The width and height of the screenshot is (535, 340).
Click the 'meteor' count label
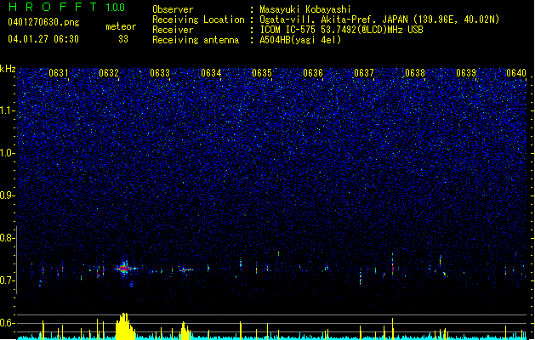(x=121, y=26)
